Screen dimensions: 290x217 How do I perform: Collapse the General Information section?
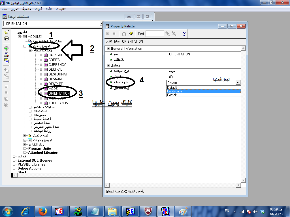[x=108, y=49]
